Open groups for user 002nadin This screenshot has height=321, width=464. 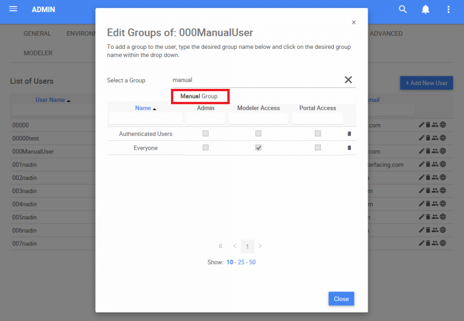point(435,177)
